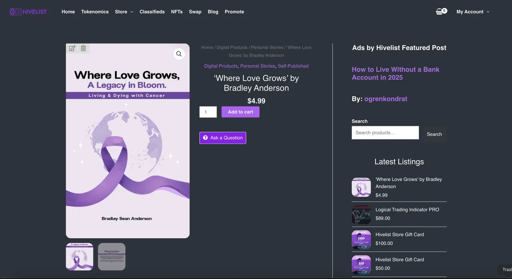Open the $100.00 Hivelist Store Gift Card listing
This screenshot has width=512, height=279.
[x=400, y=235]
